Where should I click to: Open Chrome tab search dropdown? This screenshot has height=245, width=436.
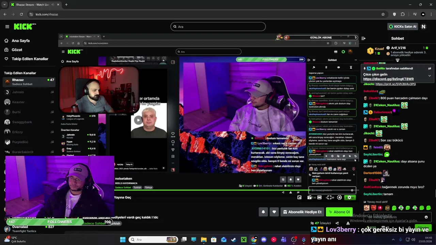(x=4, y=4)
